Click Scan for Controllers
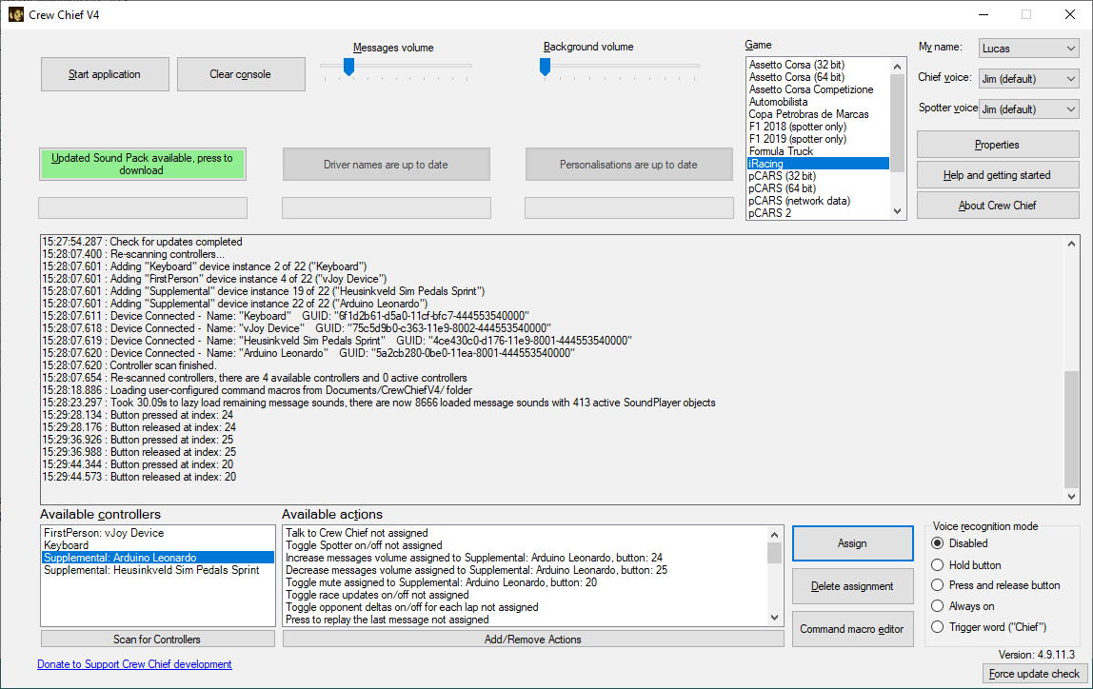Screen dimensions: 1093x689 (157, 639)
